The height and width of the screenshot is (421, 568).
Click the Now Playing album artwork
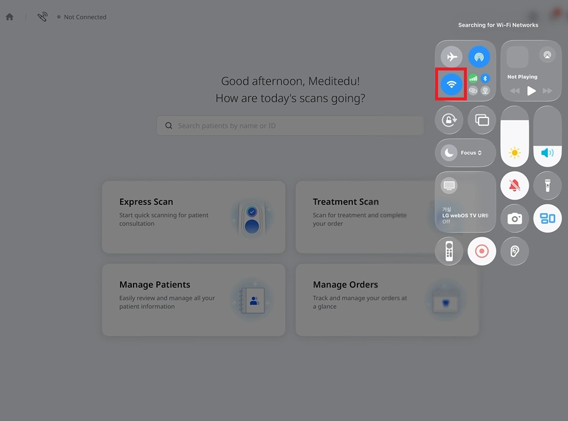(x=517, y=57)
